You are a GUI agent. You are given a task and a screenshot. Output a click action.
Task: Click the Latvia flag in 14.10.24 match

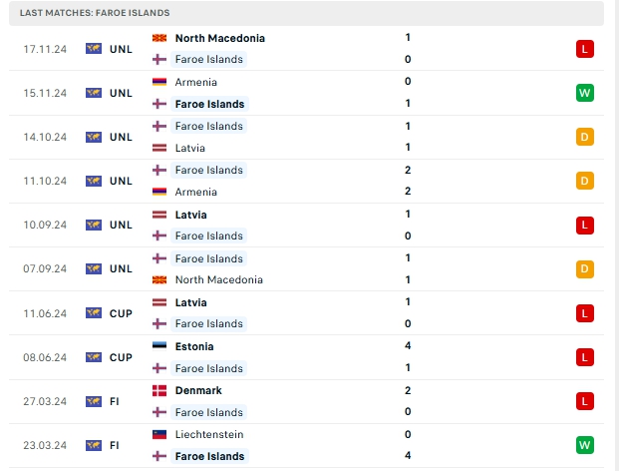click(x=159, y=148)
